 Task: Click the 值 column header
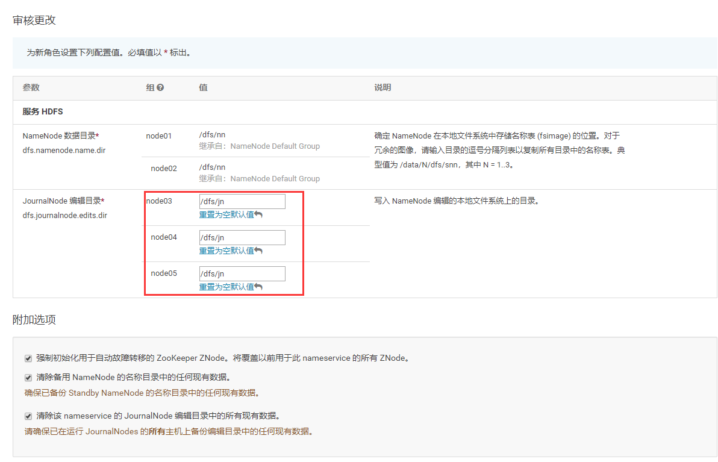[x=204, y=87]
